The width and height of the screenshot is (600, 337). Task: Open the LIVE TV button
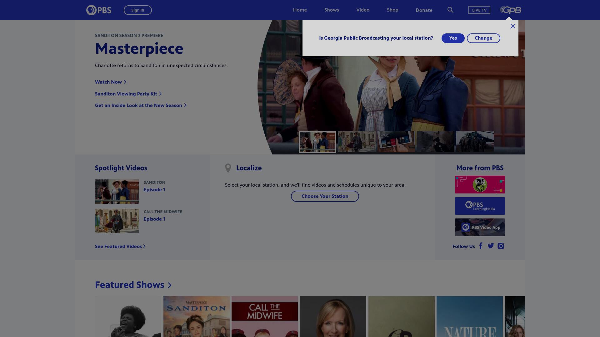click(479, 10)
